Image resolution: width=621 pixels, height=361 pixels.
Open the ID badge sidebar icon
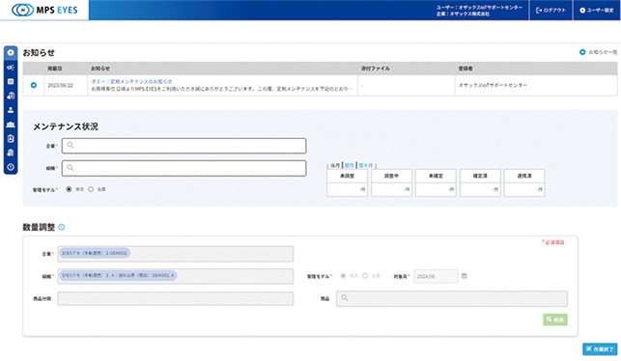coord(11,139)
